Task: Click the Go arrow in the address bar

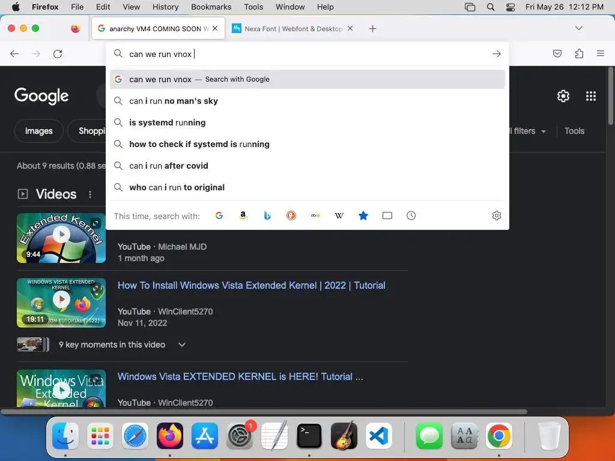Action: click(x=497, y=53)
